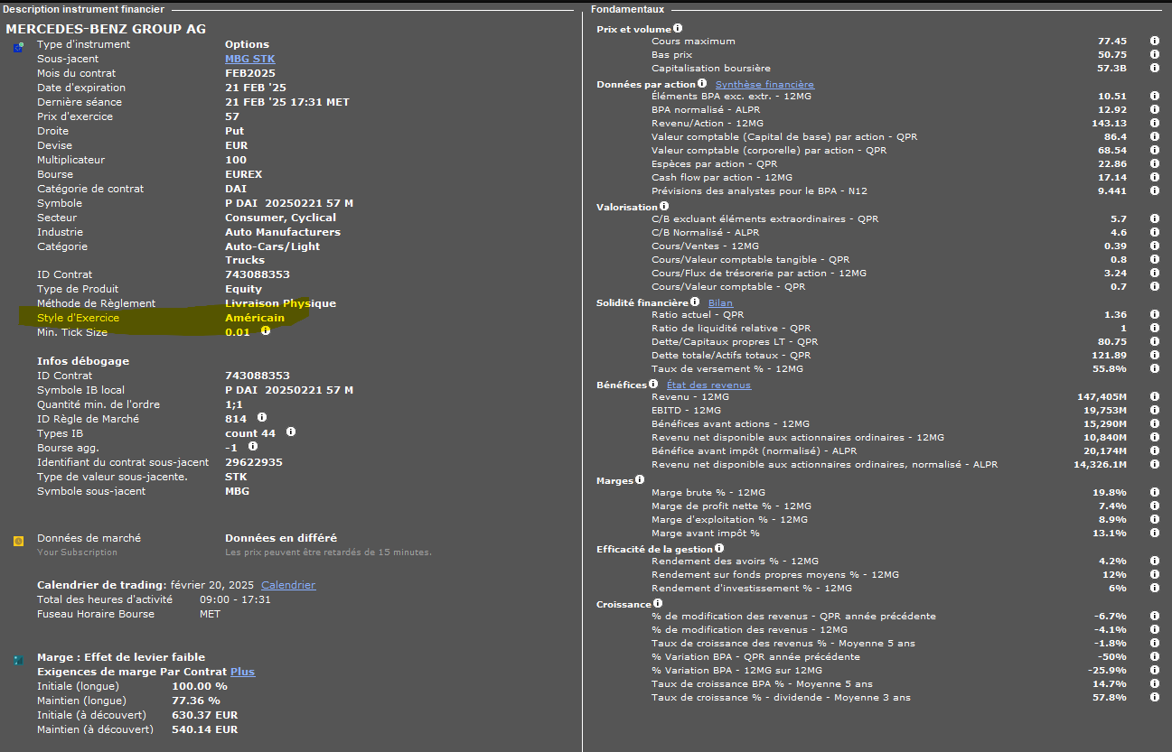The image size is (1172, 752).
Task: Show info icon beside Croissance heading
Action: click(x=657, y=603)
